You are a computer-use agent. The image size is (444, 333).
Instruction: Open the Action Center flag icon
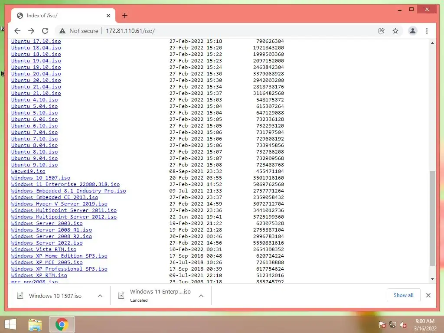[382, 324]
